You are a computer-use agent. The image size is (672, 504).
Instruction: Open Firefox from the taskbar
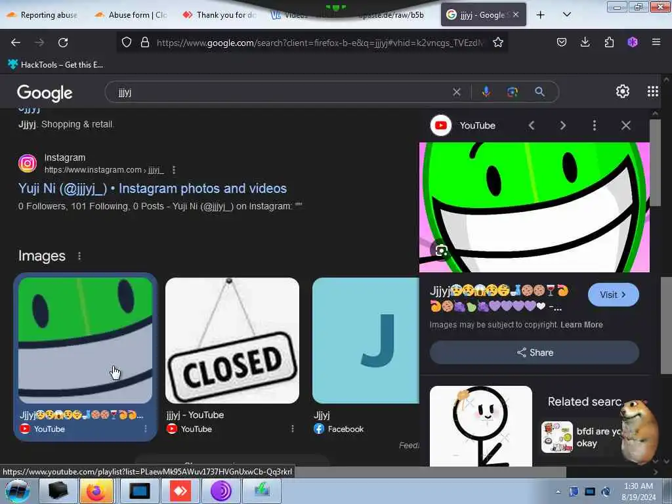pyautogui.click(x=96, y=491)
